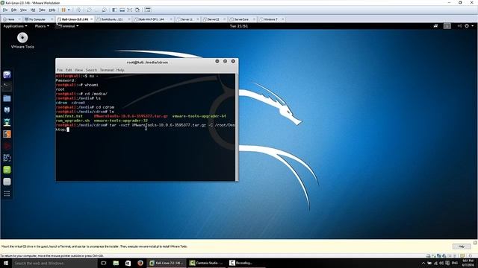This screenshot has width=478, height=268.
Task: Switch to the Home tab
Action: [11, 19]
